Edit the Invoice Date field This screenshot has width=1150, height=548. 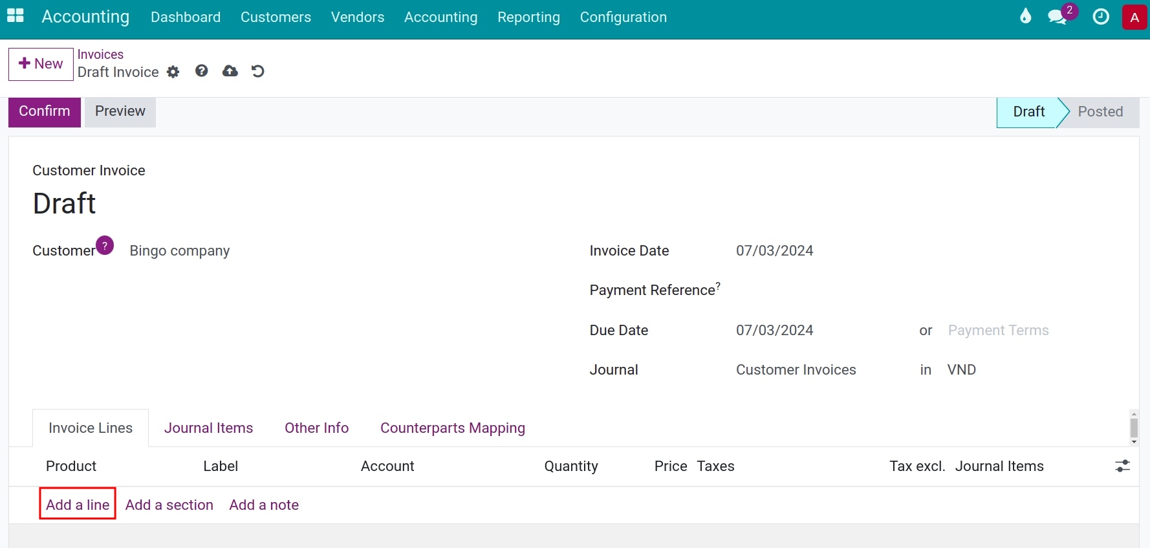[x=775, y=251]
